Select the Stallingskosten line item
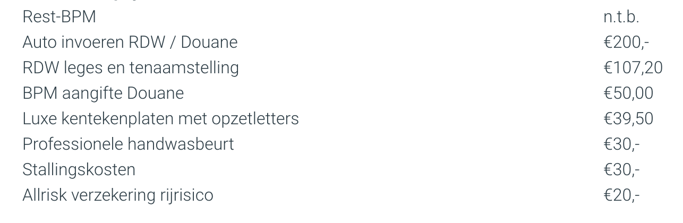Image resolution: width=683 pixels, height=223 pixels. pyautogui.click(x=79, y=169)
